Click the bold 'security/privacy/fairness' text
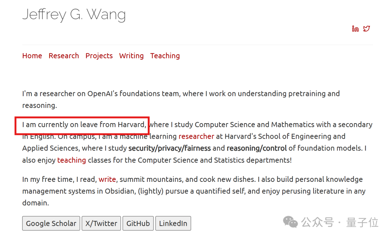 pyautogui.click(x=169, y=148)
